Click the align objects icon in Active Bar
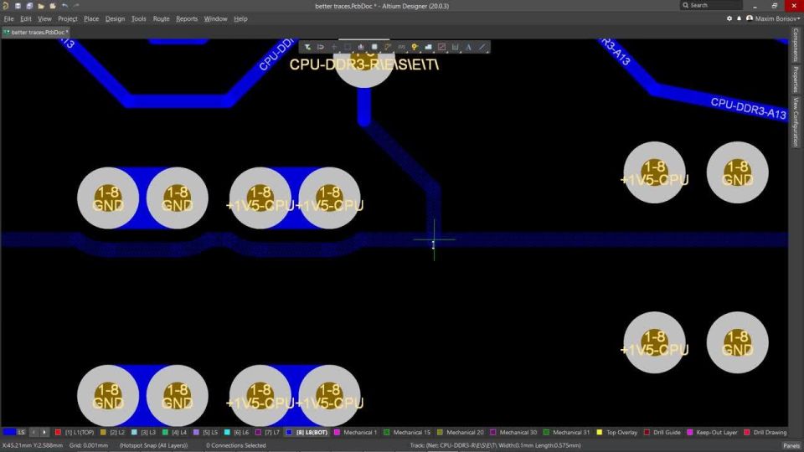This screenshot has height=452, width=804. pos(361,47)
